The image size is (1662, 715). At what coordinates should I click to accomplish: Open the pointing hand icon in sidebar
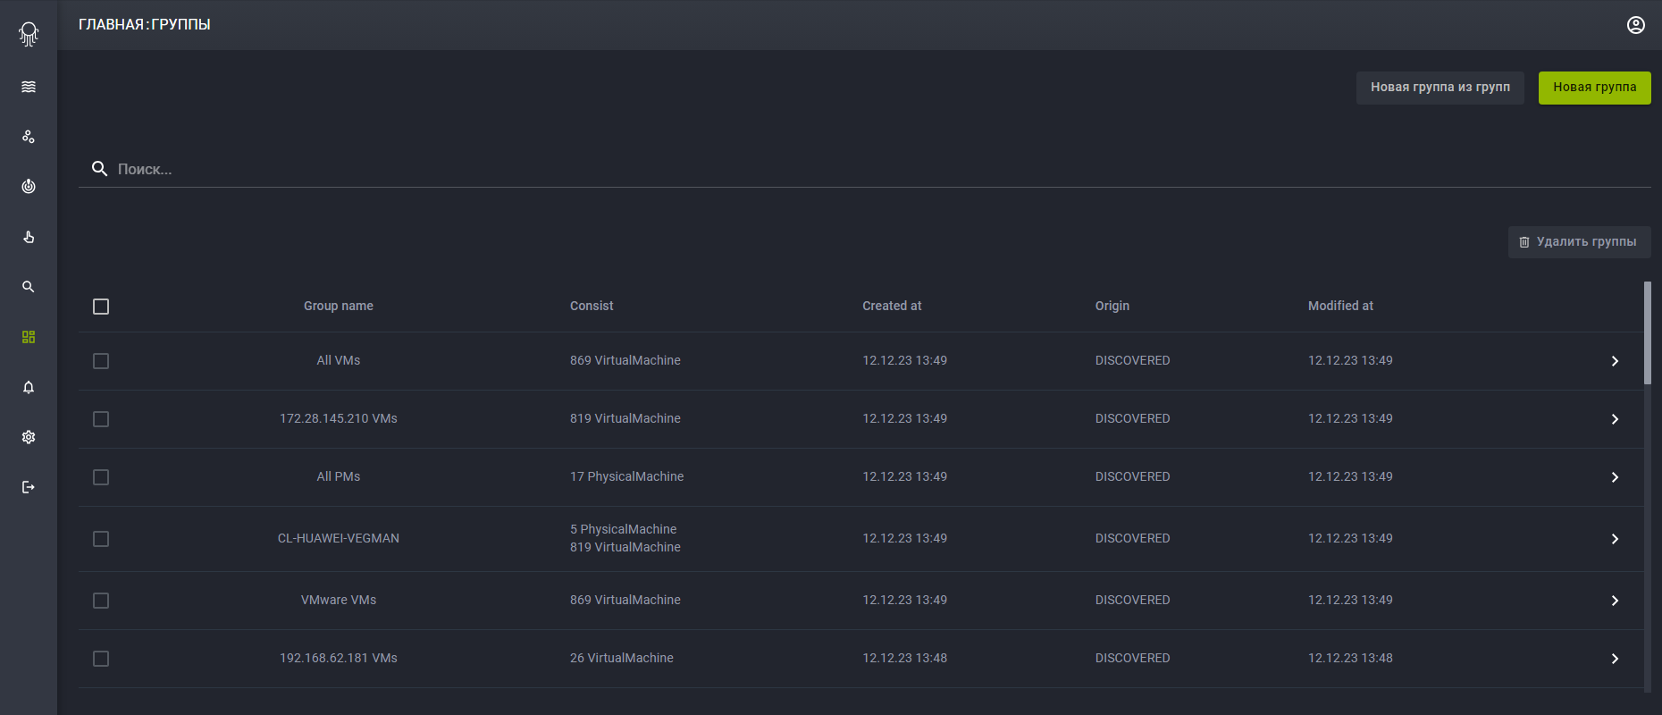tap(29, 237)
